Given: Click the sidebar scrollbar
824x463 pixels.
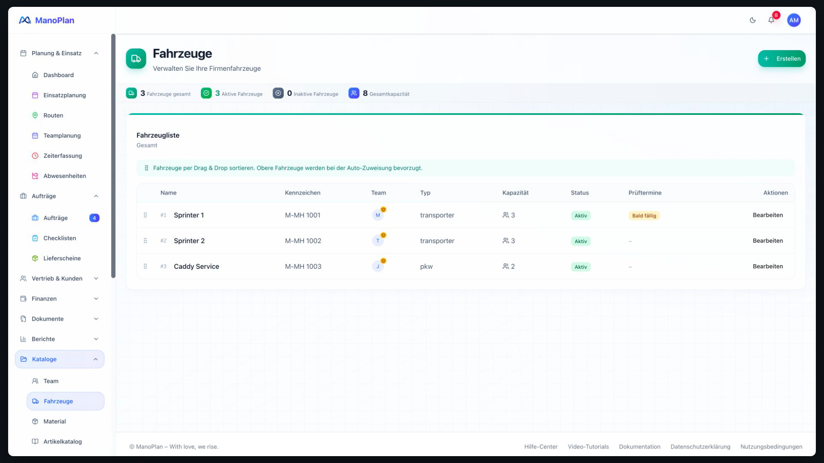Looking at the screenshot, I should 113,156.
